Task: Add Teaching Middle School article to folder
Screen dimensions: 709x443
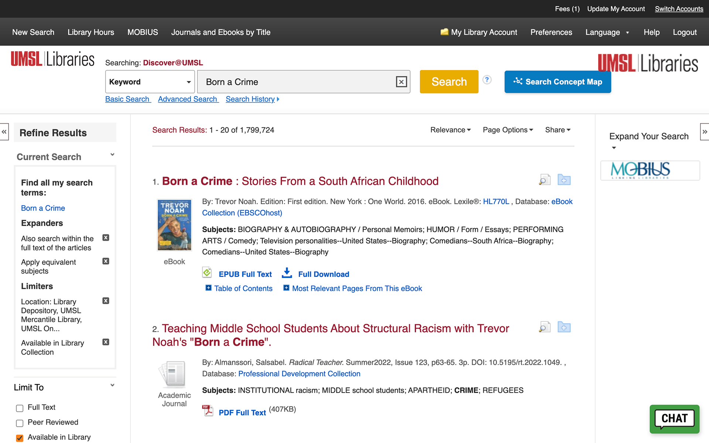Action: pyautogui.click(x=564, y=327)
